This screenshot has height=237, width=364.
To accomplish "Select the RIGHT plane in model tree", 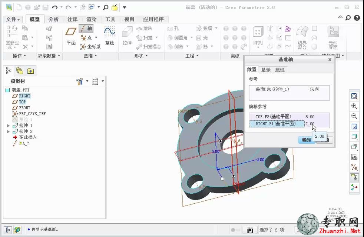I will tap(24, 96).
